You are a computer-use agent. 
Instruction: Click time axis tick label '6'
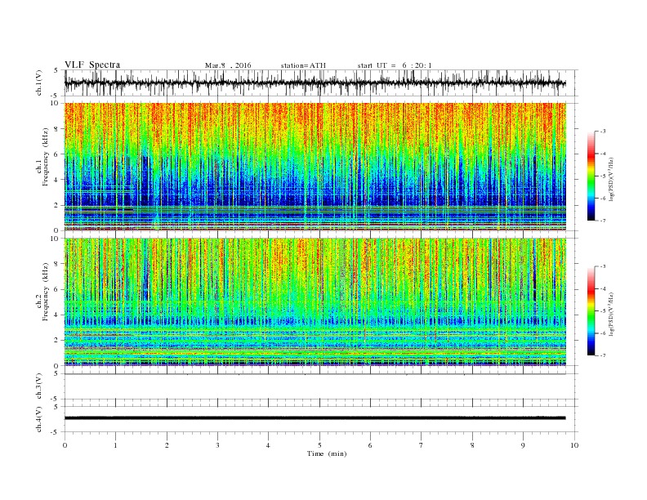pos(370,445)
